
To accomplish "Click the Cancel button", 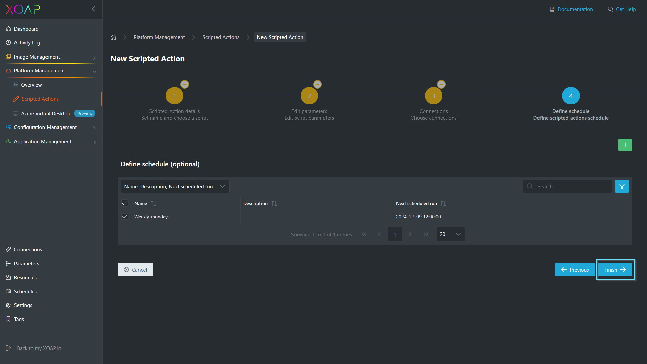I will [135, 270].
